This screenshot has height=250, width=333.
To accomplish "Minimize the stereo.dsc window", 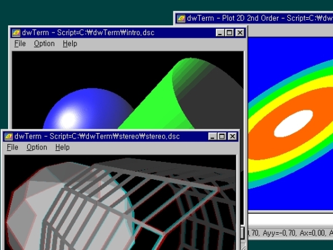I will 213,136.
